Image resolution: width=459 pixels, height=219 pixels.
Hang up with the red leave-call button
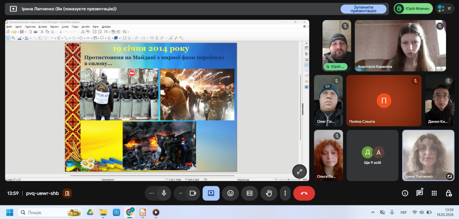coord(304,193)
